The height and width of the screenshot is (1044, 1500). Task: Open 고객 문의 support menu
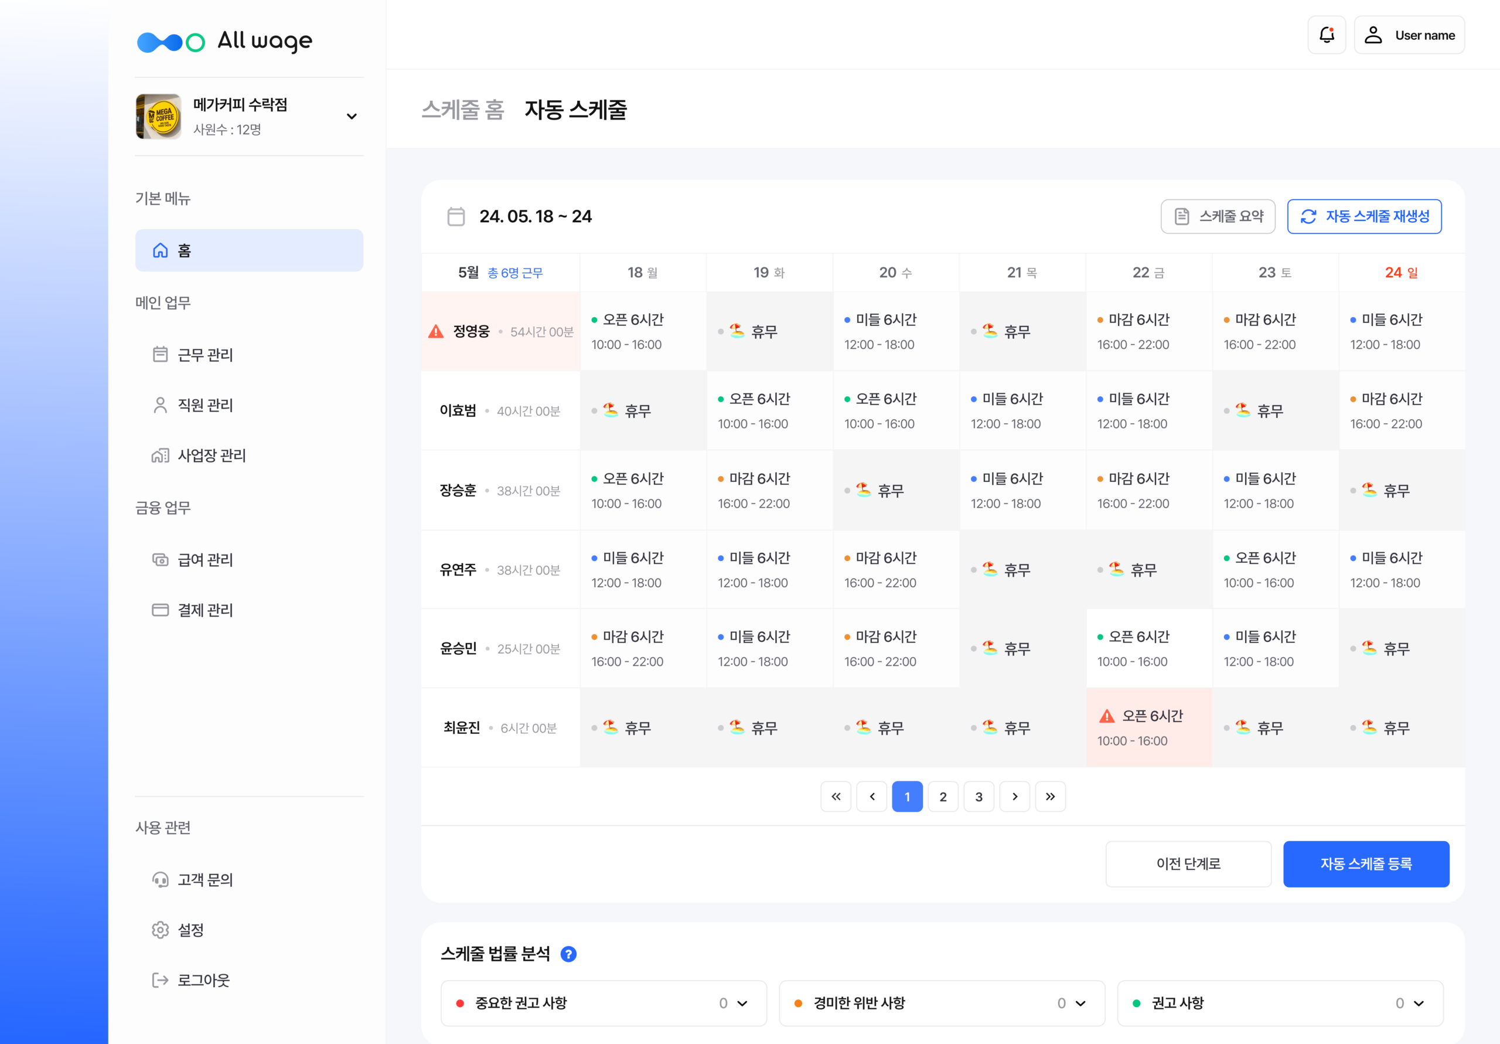pos(205,879)
